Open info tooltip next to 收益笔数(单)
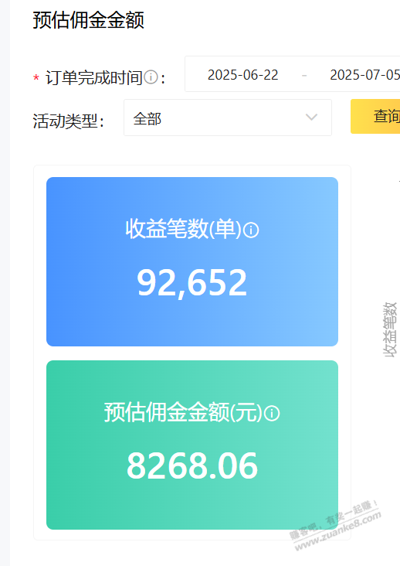The height and width of the screenshot is (566, 400). (251, 230)
